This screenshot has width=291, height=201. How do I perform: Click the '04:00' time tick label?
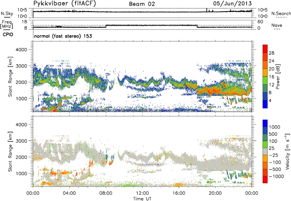[x=69, y=193]
